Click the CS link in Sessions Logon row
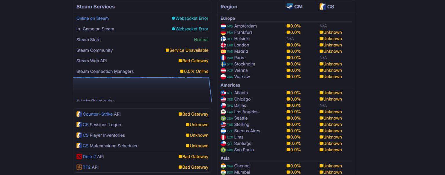This screenshot has height=175, width=445. [85, 125]
